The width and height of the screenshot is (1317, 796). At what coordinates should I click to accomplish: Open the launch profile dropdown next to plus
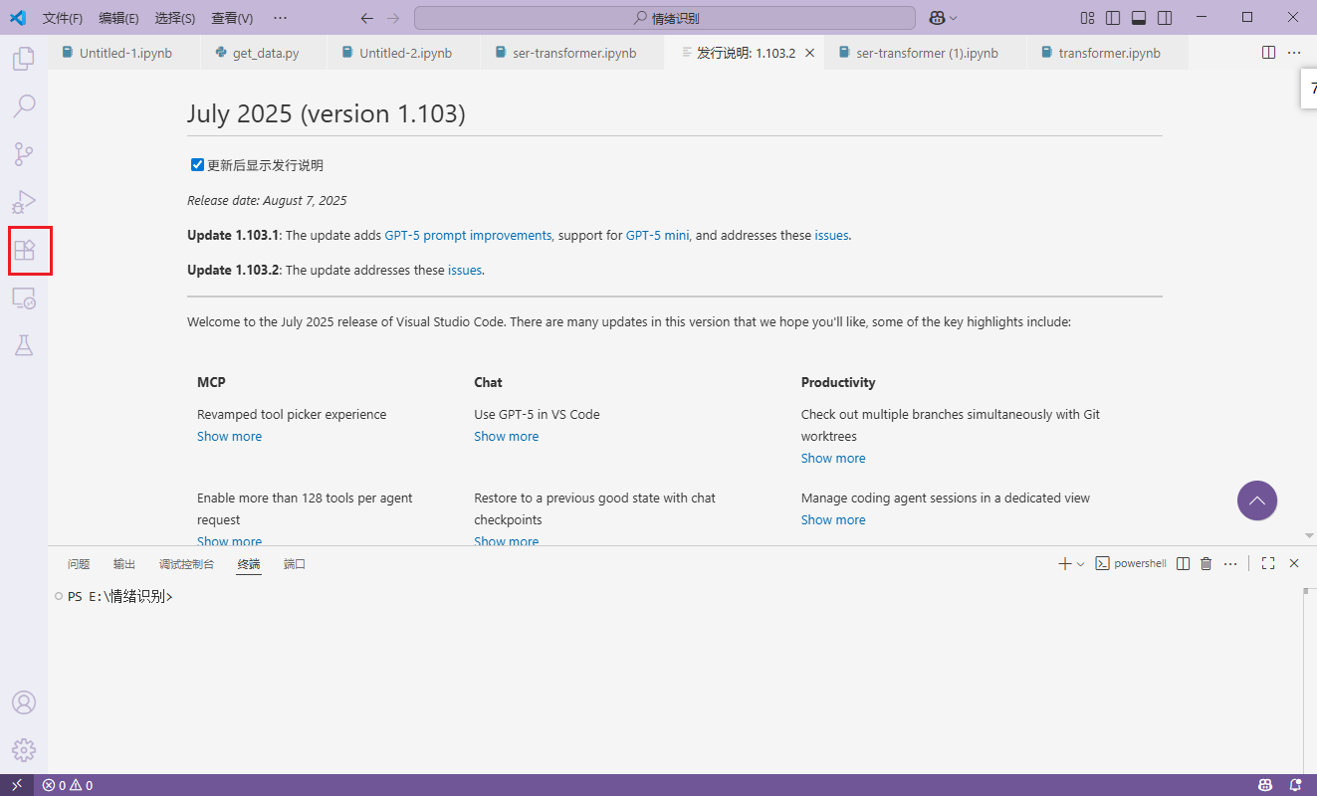(1081, 564)
